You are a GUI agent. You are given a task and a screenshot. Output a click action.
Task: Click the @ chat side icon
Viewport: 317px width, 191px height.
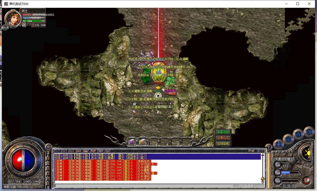(48, 183)
